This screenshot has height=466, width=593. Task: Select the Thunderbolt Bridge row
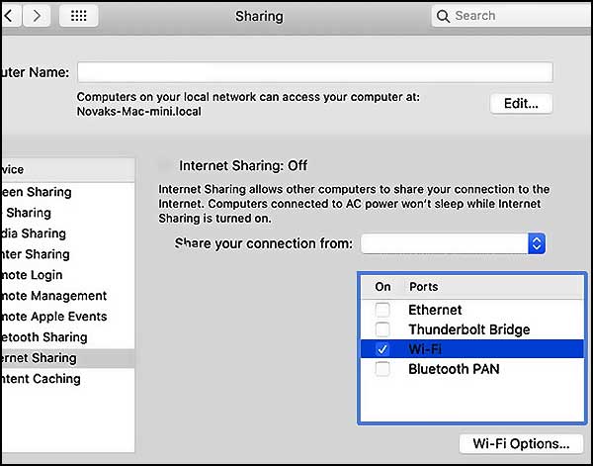(x=472, y=329)
